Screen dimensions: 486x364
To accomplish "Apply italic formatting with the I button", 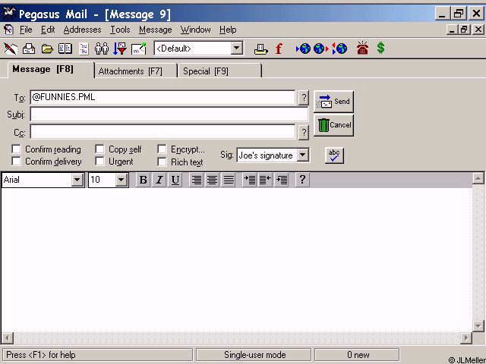I will pos(159,180).
